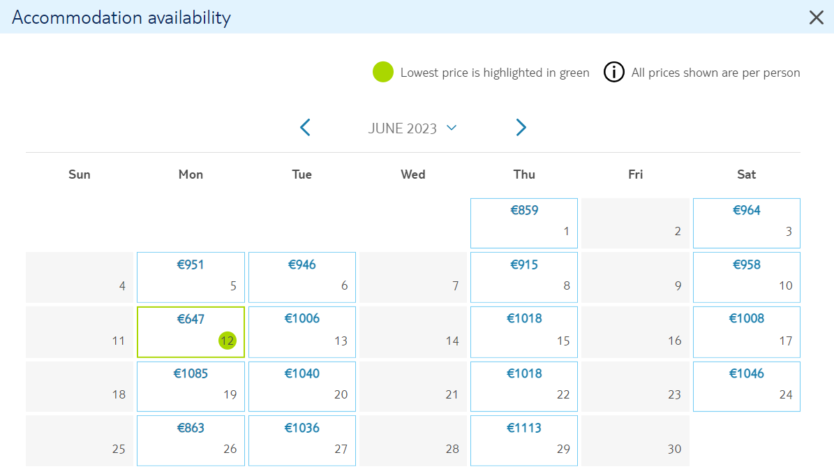Close the Accommodation availability dialog
Viewport: 834px width, 476px height.
pos(816,17)
